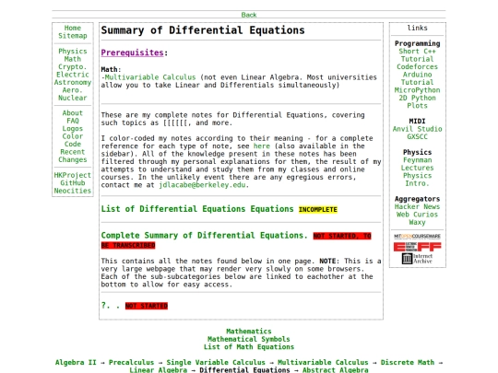The height and width of the screenshot is (373, 498).
Task: Go back using the Back link
Action: 249,15
